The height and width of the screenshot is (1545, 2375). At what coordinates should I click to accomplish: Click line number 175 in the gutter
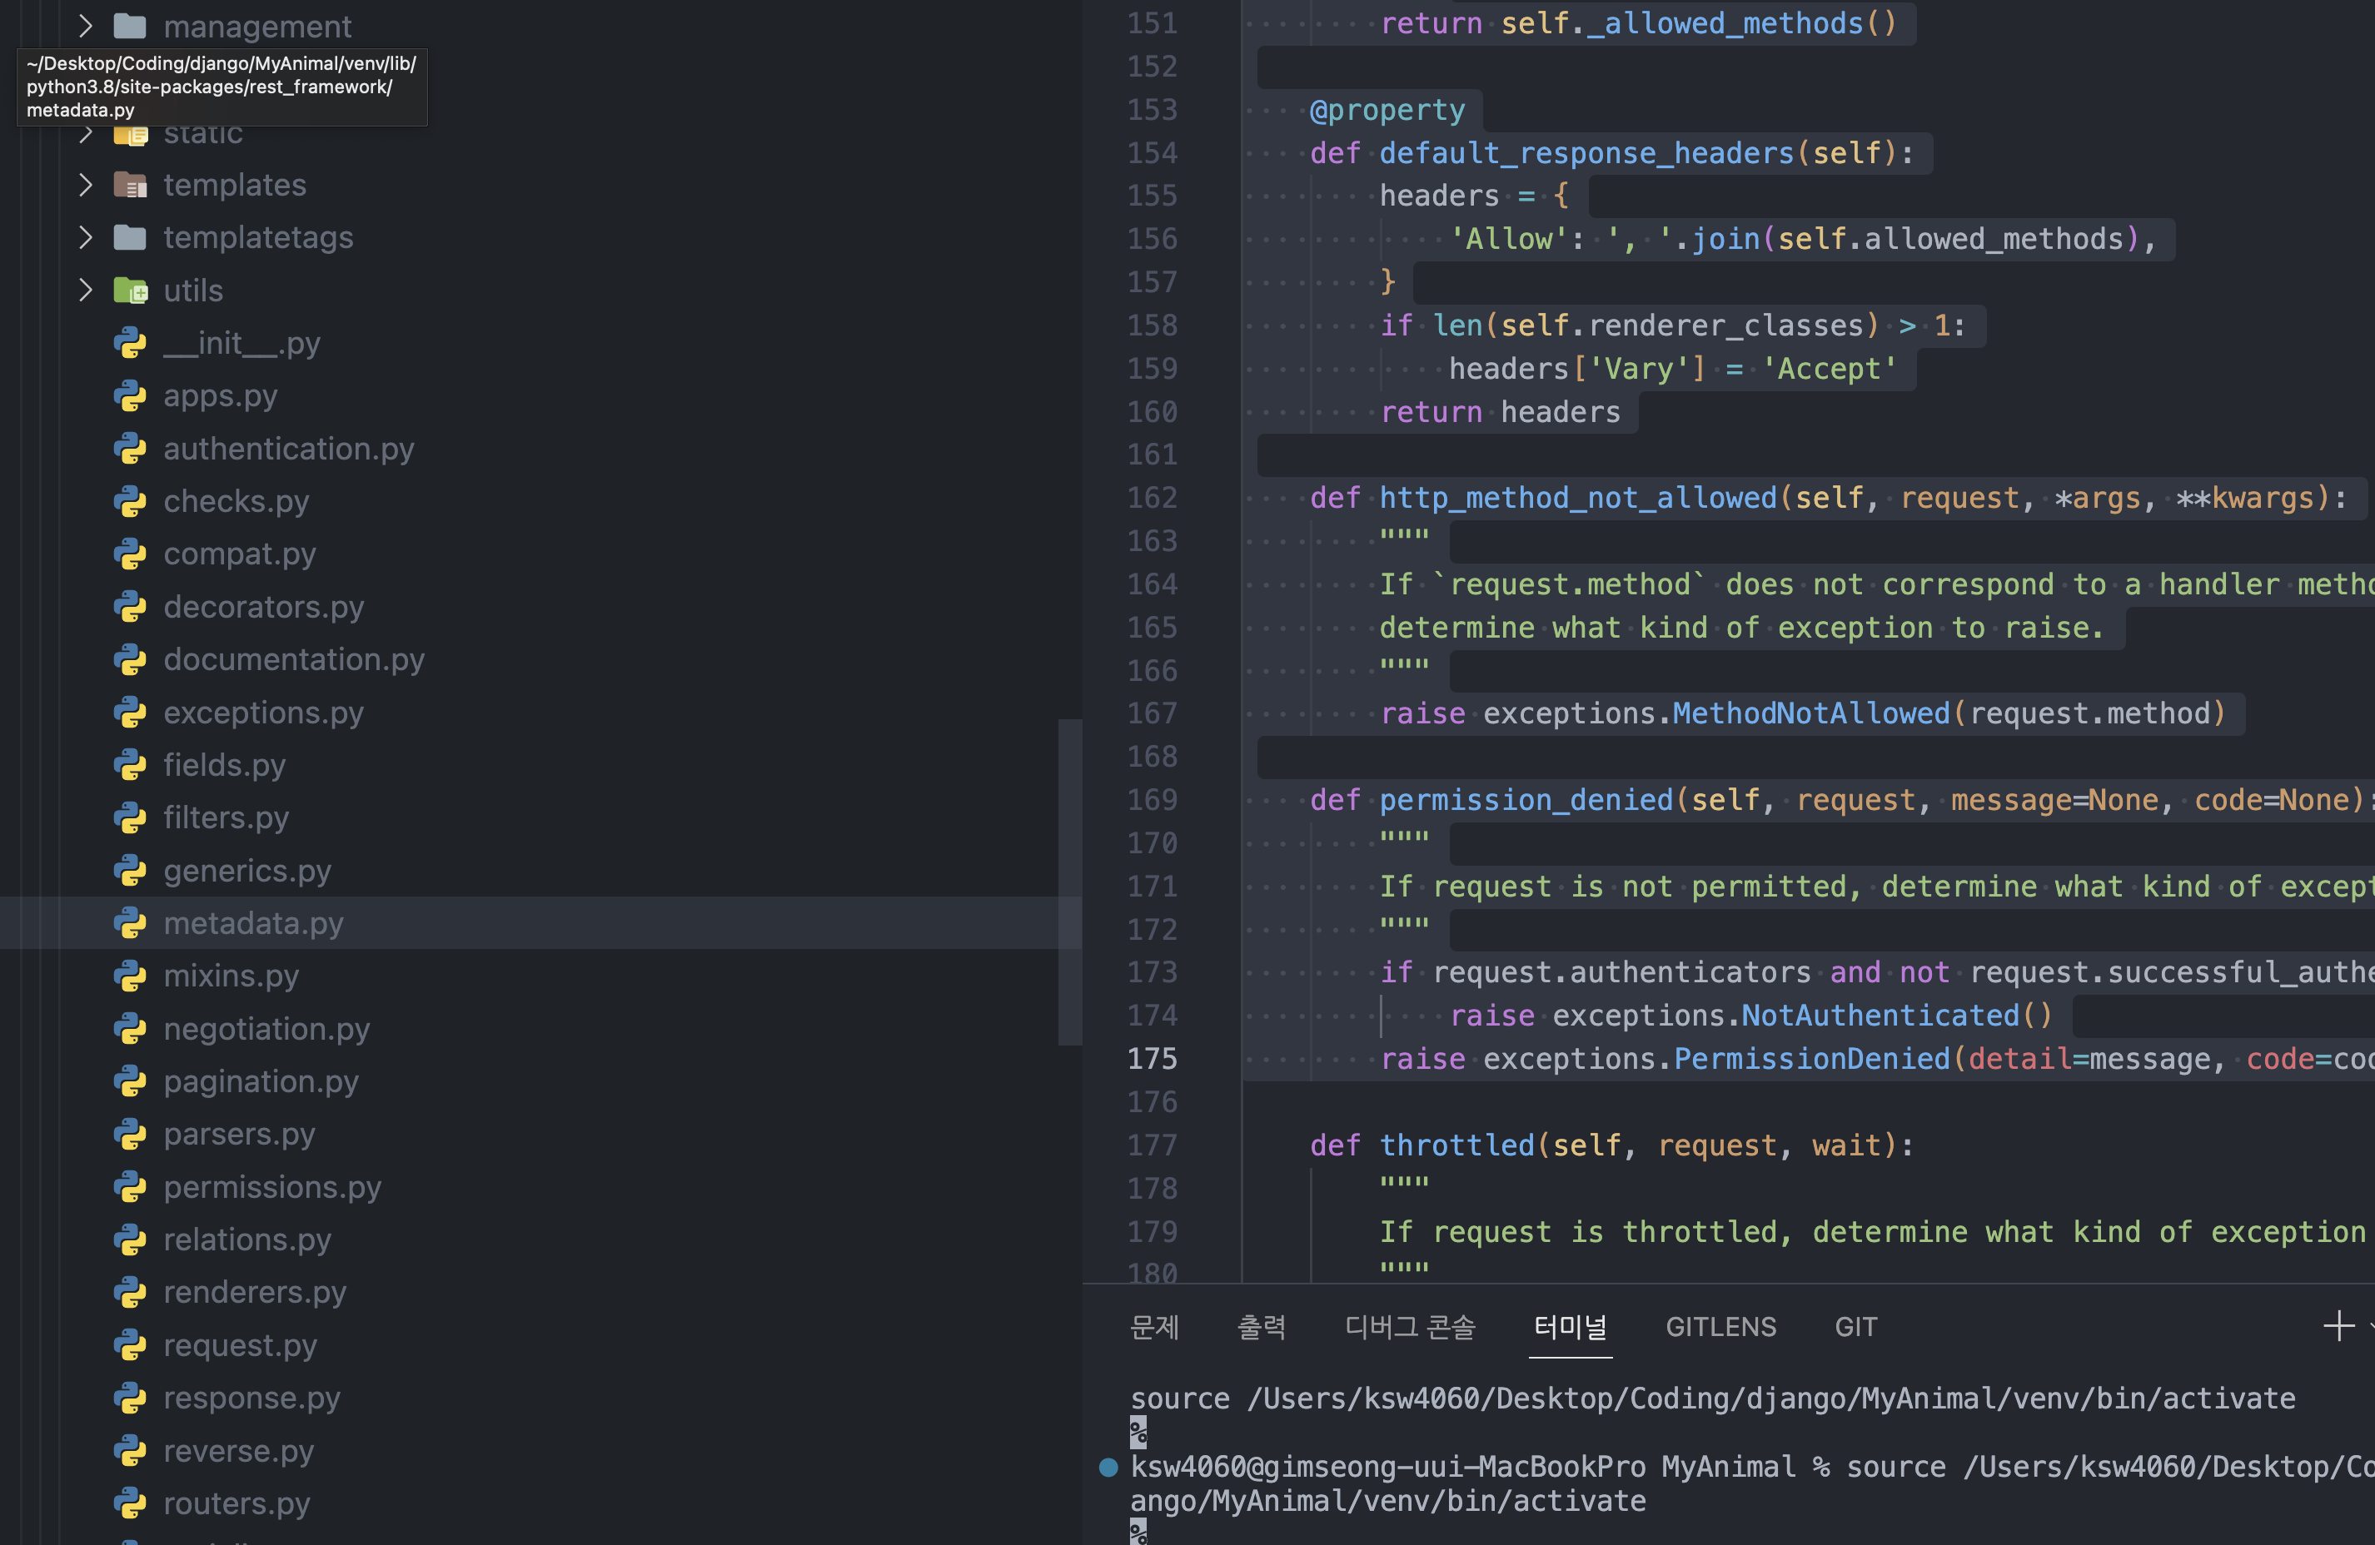tap(1152, 1058)
